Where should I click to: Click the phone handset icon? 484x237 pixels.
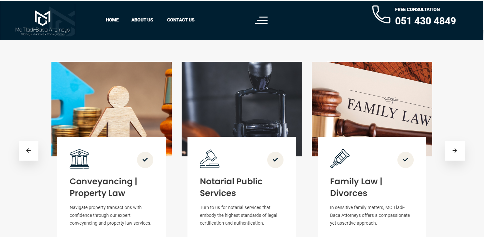381,15
